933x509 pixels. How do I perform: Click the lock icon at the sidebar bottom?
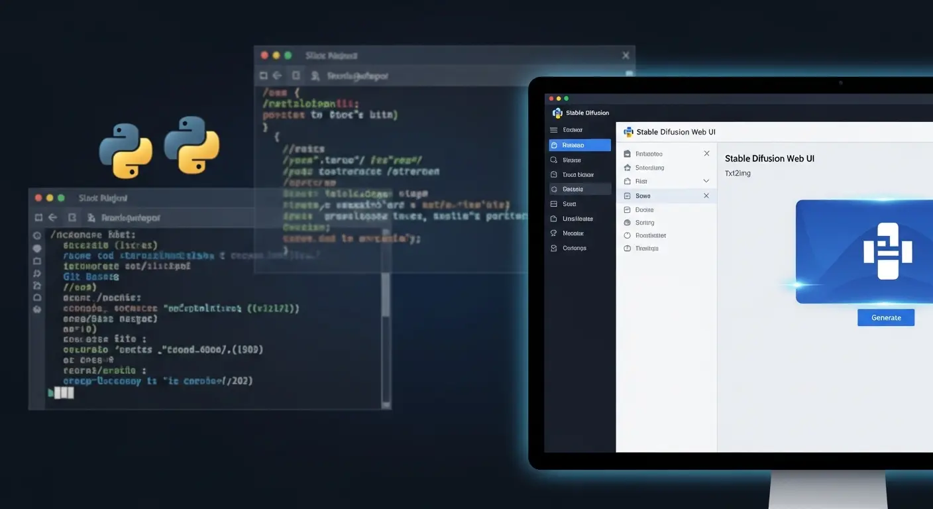click(x=554, y=248)
